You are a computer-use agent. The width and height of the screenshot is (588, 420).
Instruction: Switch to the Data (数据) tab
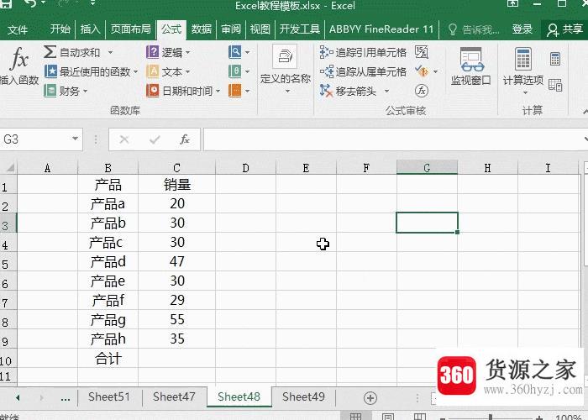coord(202,29)
